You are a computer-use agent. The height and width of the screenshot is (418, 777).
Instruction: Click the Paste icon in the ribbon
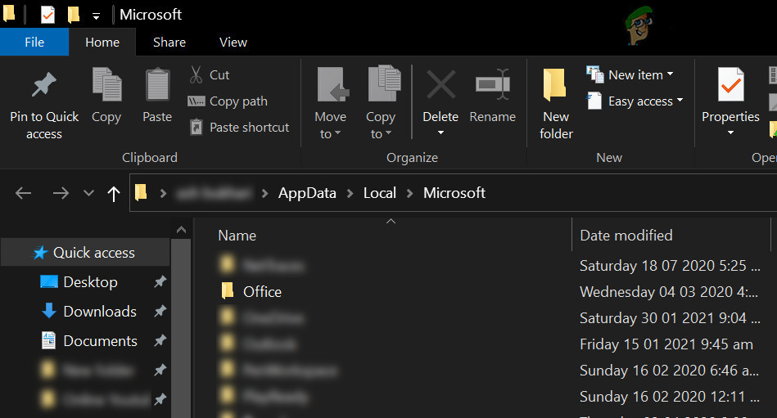coord(157,87)
